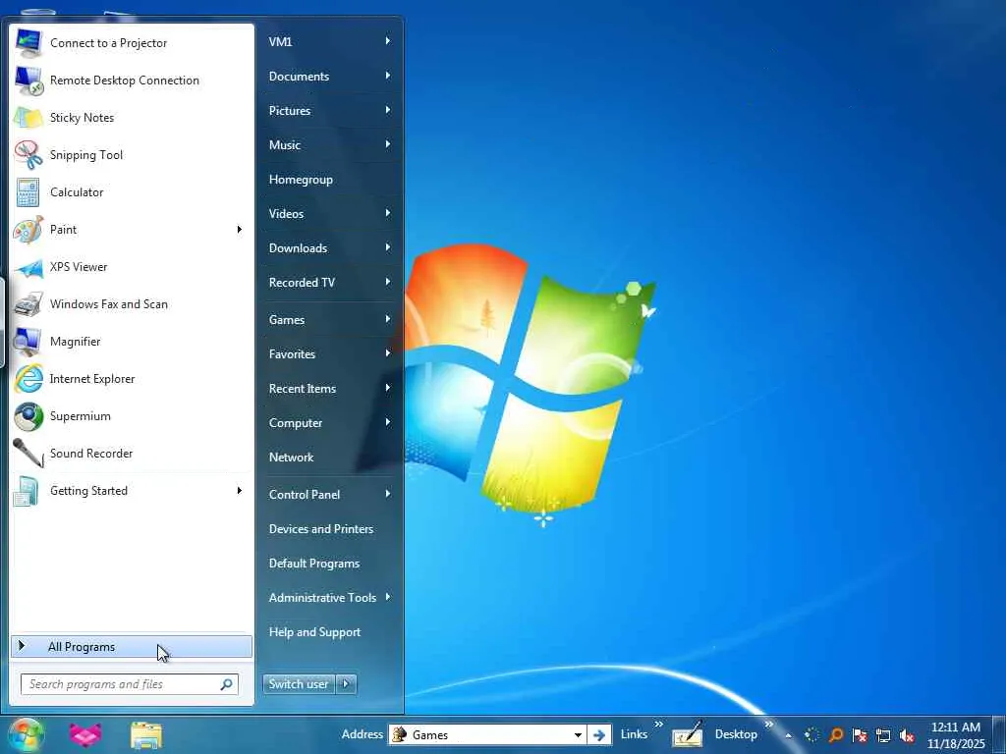Screen dimensions: 1006x754
Task: Show hidden tray icons arrow
Action: coord(788,735)
